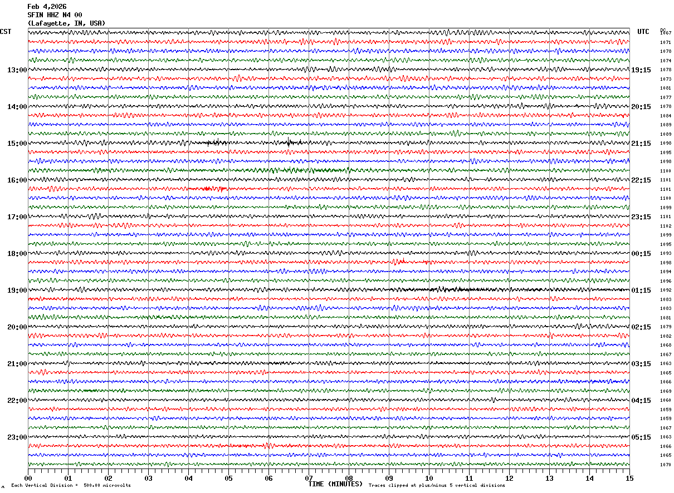The height and width of the screenshot is (493, 674).
Task: Click the 05:15 UTC time label
Action: 641,437
